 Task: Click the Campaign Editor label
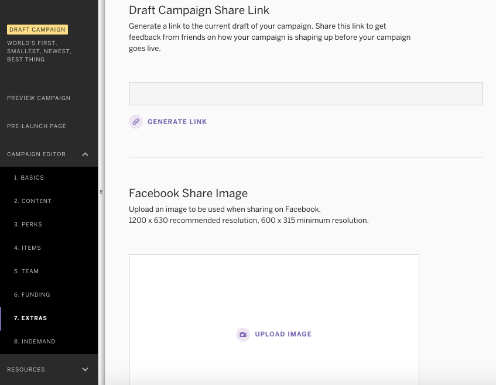pos(36,154)
